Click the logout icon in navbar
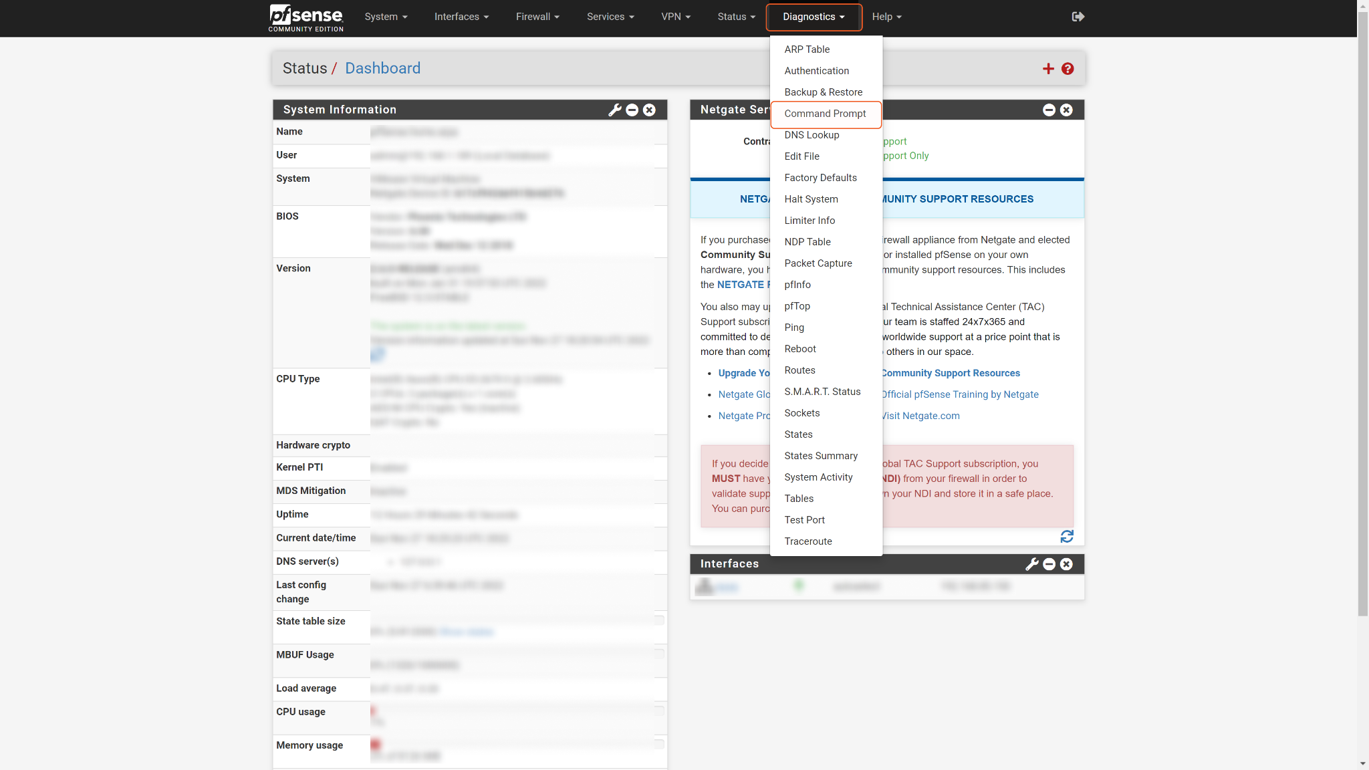Viewport: 1369px width, 770px height. pyautogui.click(x=1078, y=17)
